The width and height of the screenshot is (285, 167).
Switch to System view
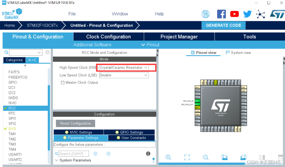(x=238, y=52)
